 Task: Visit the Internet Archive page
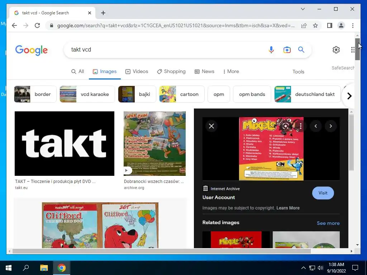323,193
